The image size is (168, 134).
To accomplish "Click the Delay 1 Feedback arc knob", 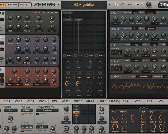I will (x=115, y=118).
